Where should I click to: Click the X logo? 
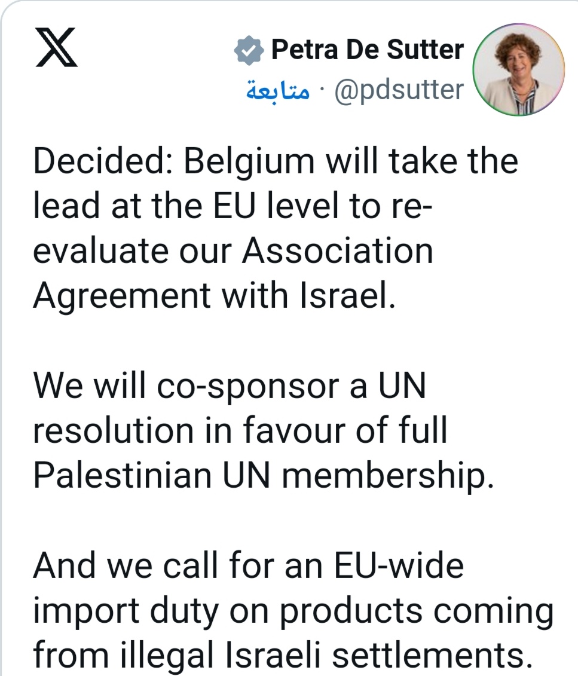coord(57,47)
